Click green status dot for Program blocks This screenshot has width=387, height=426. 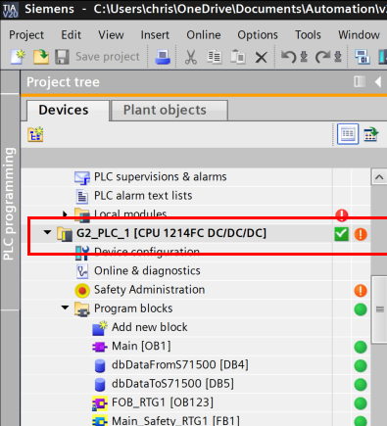click(x=361, y=309)
